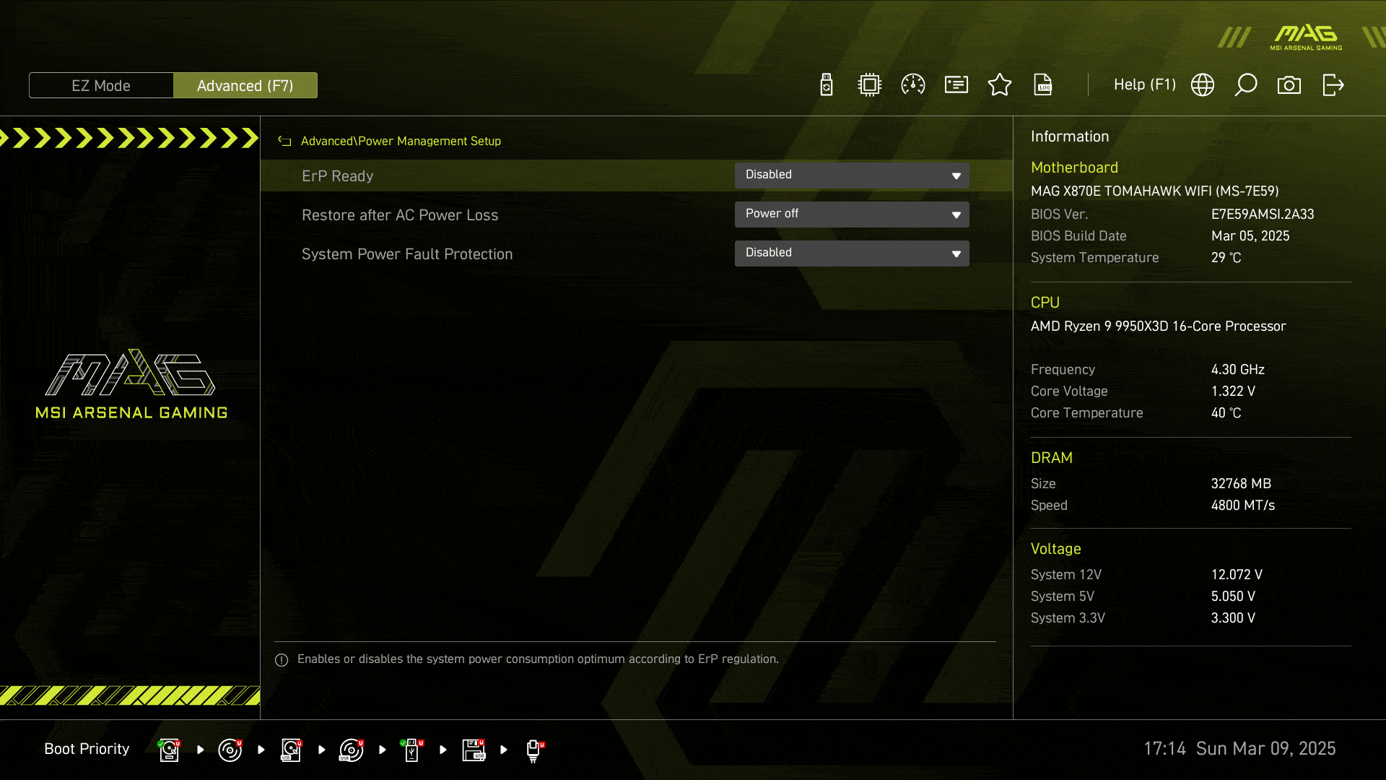Open the LOG file icon
This screenshot has height=780, width=1386.
click(1043, 85)
